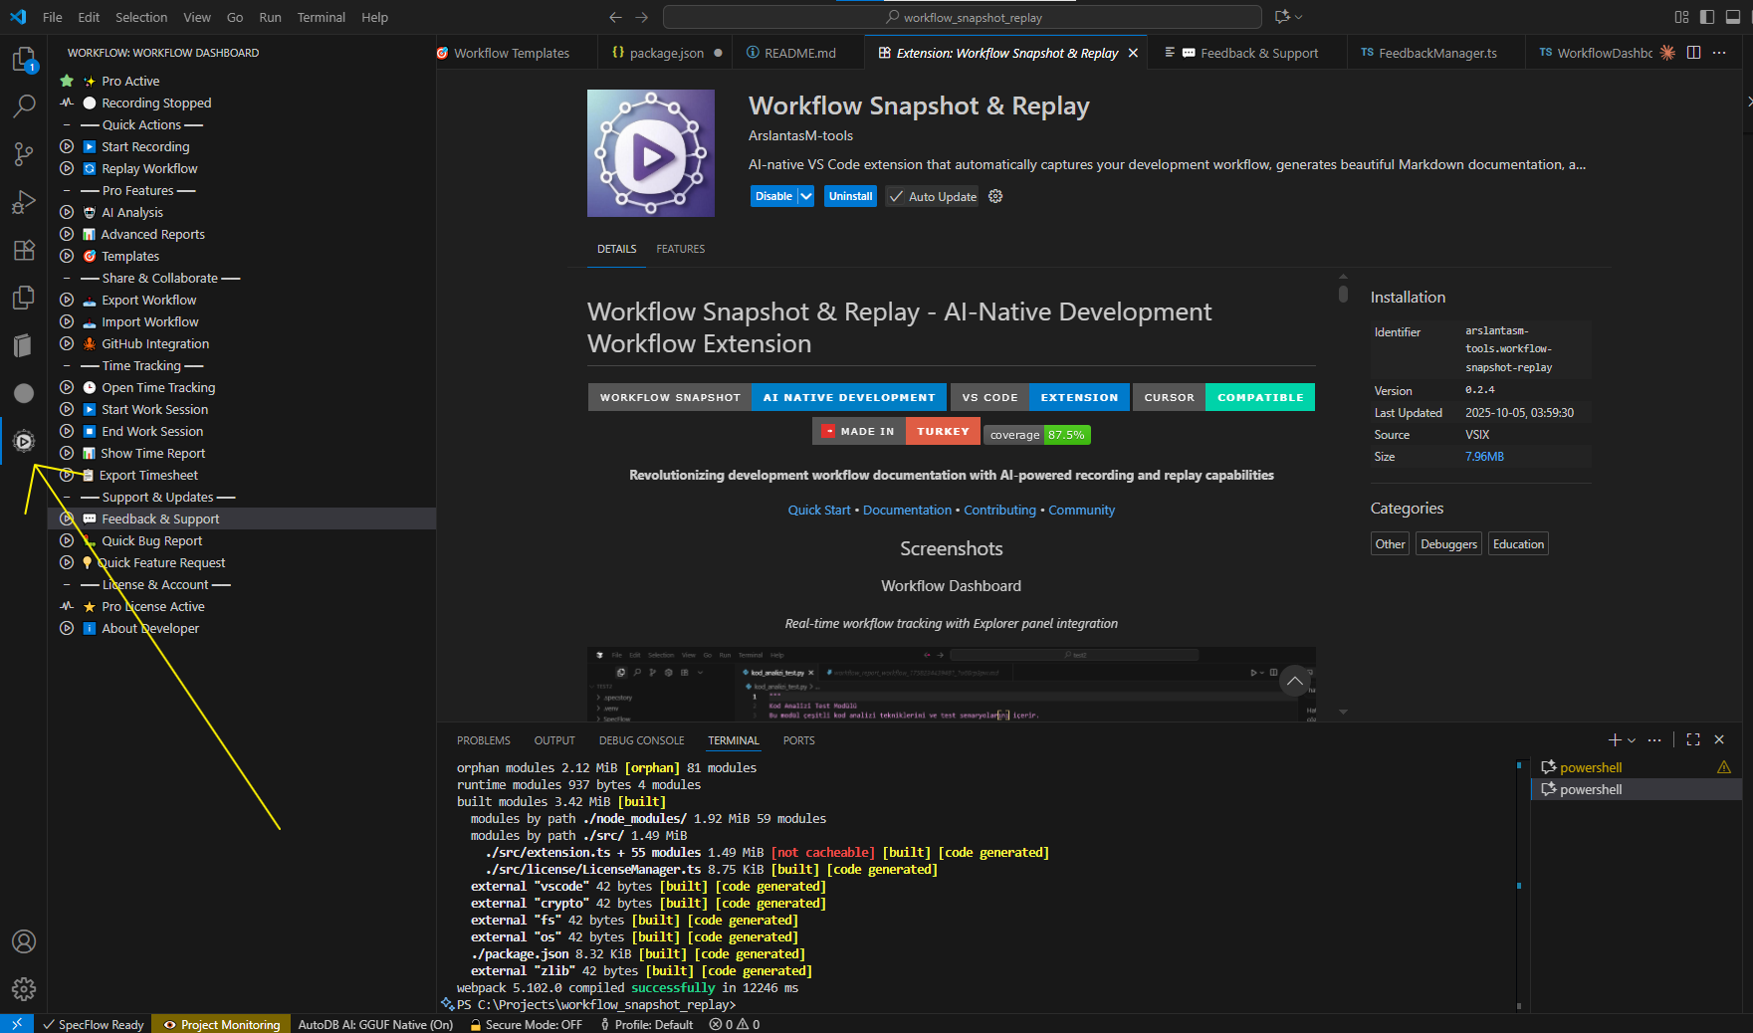
Task: Open Run and Debug view
Action: [x=23, y=203]
